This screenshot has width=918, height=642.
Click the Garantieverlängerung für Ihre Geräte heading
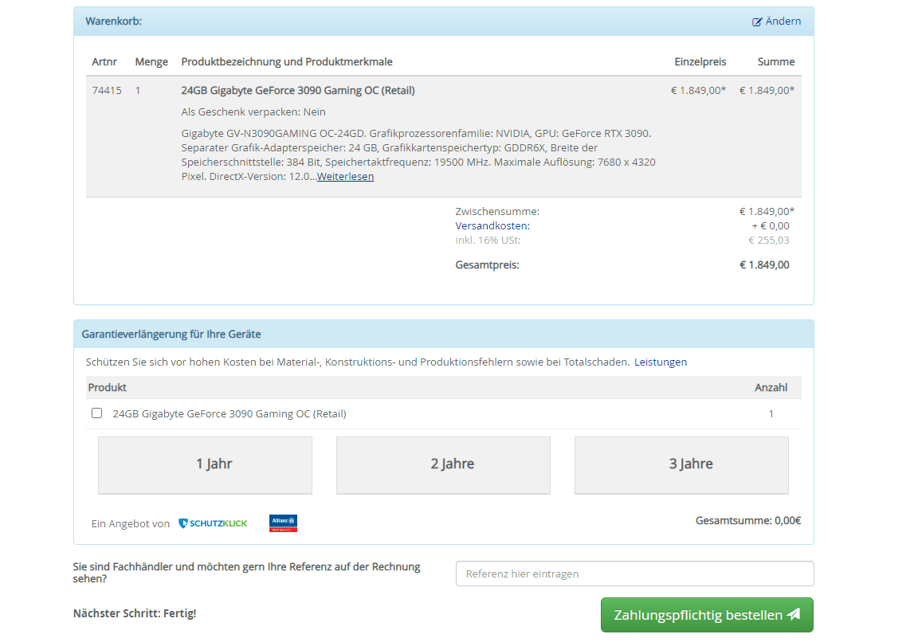click(171, 335)
